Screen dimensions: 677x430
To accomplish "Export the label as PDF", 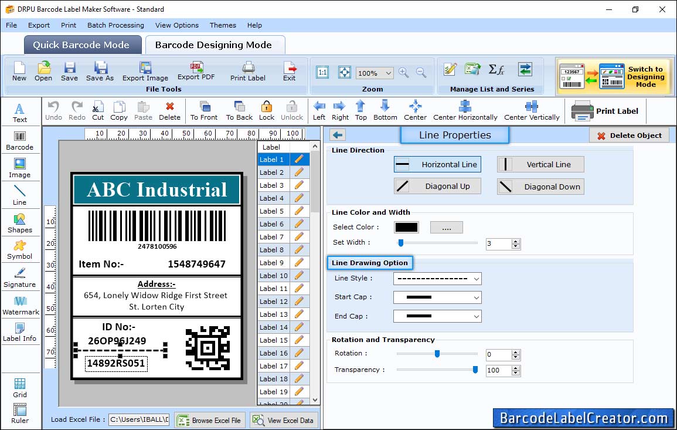I will tap(196, 71).
